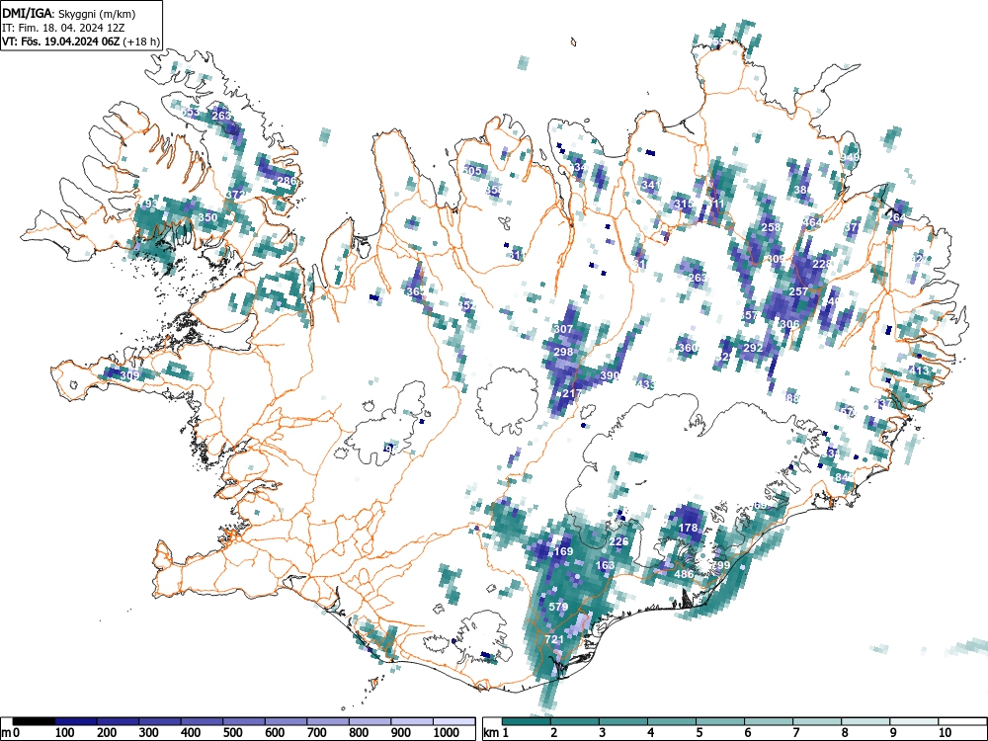Click the visibility value 464
Viewport: 988px width, 741px height.
click(x=812, y=221)
